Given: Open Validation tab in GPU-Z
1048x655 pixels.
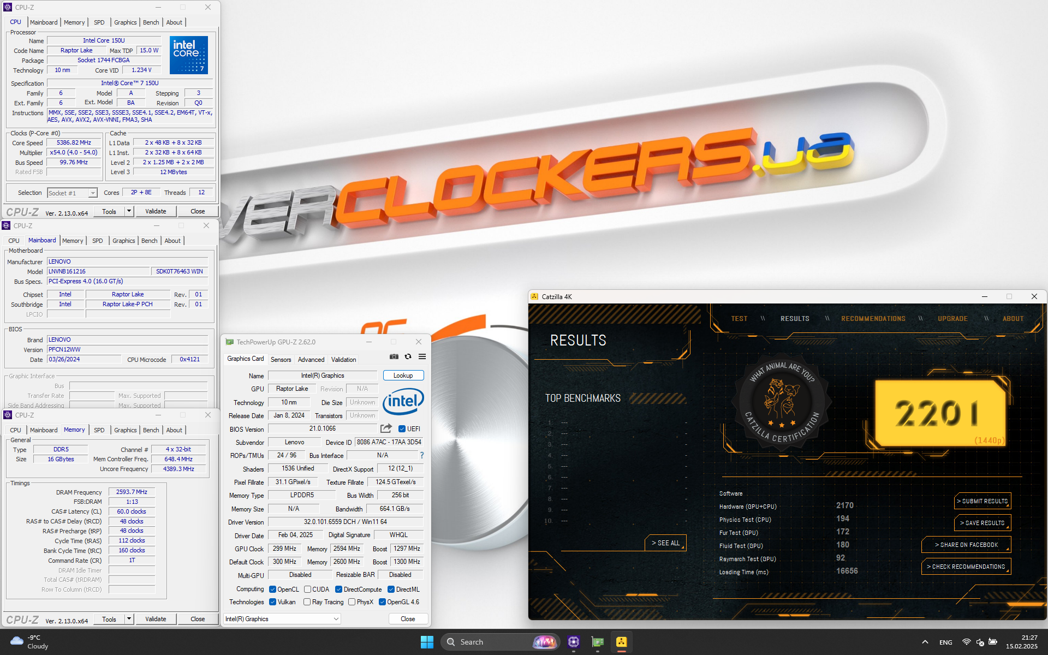Looking at the screenshot, I should (x=343, y=359).
